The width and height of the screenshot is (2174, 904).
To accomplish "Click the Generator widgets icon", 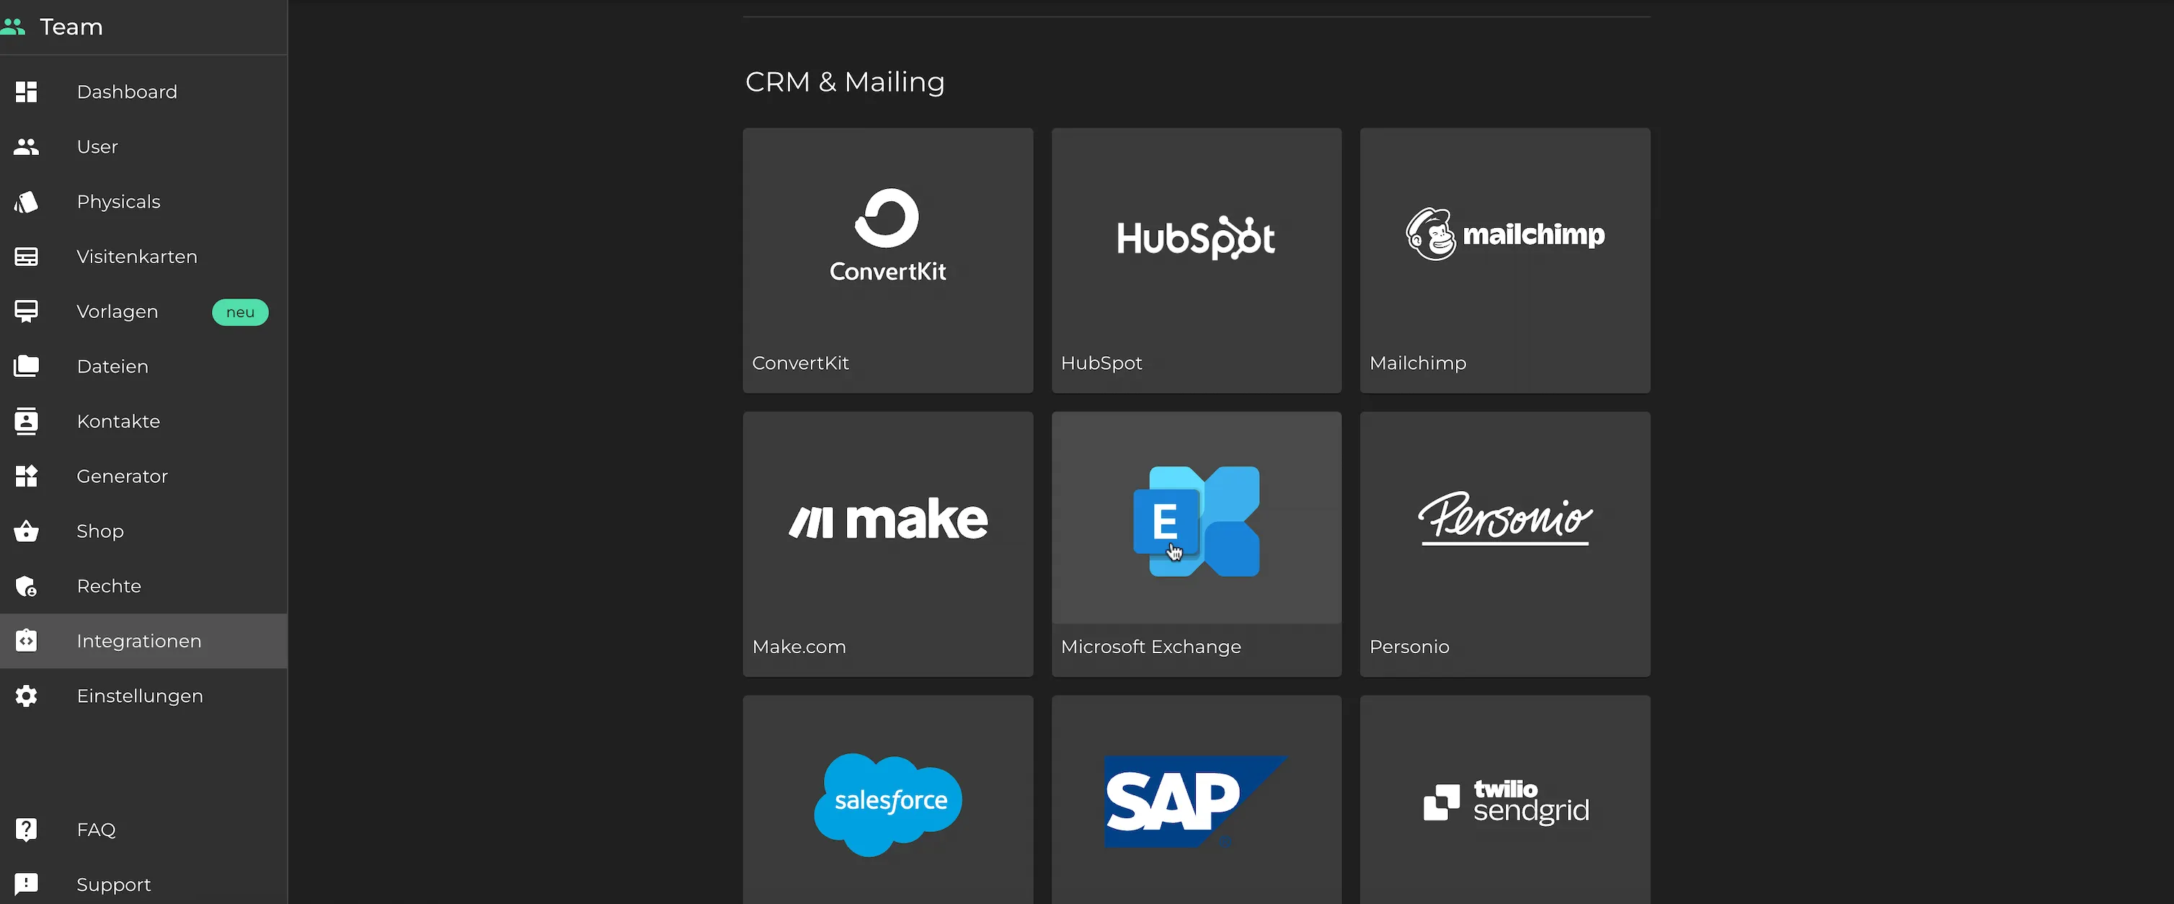I will pos(26,476).
